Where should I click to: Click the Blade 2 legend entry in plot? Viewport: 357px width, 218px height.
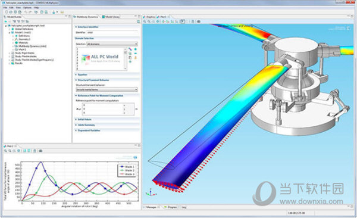point(127,170)
